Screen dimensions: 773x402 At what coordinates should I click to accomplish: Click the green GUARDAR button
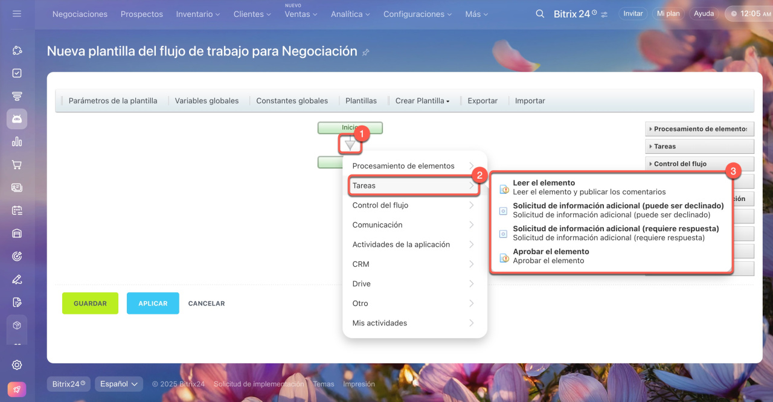click(x=90, y=304)
